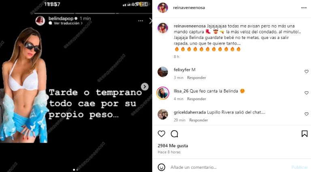Like llisa_26's comment heart
This screenshot has width=311, height=172.
tap(307, 93)
